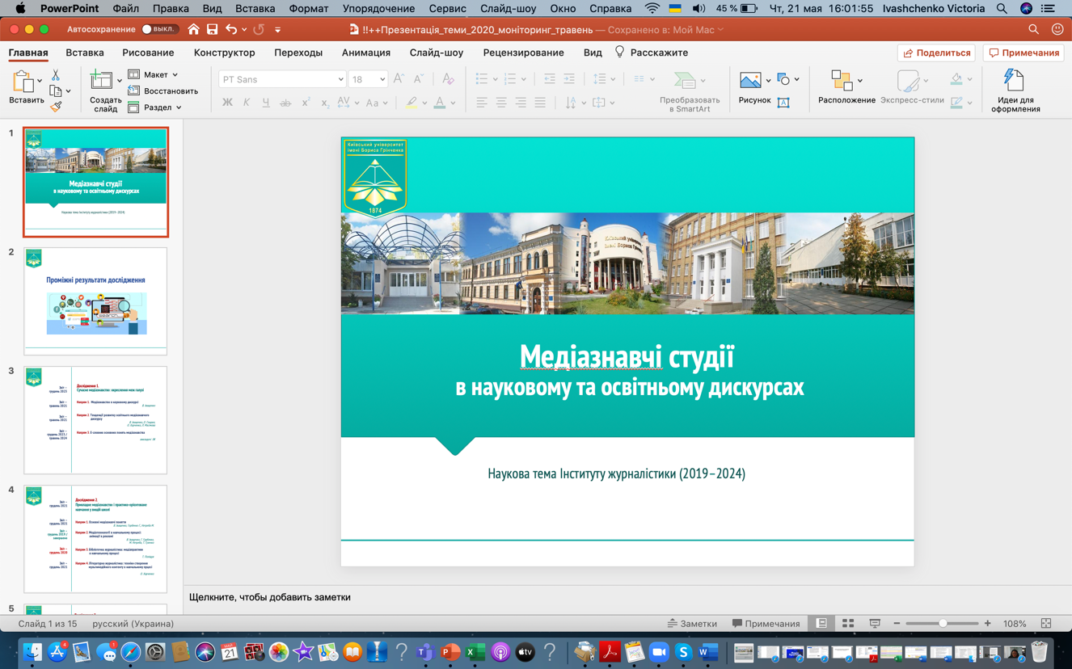Open Zoom app from the Dock

pos(659,651)
